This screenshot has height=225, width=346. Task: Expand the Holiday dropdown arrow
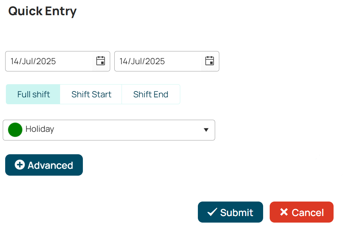206,130
